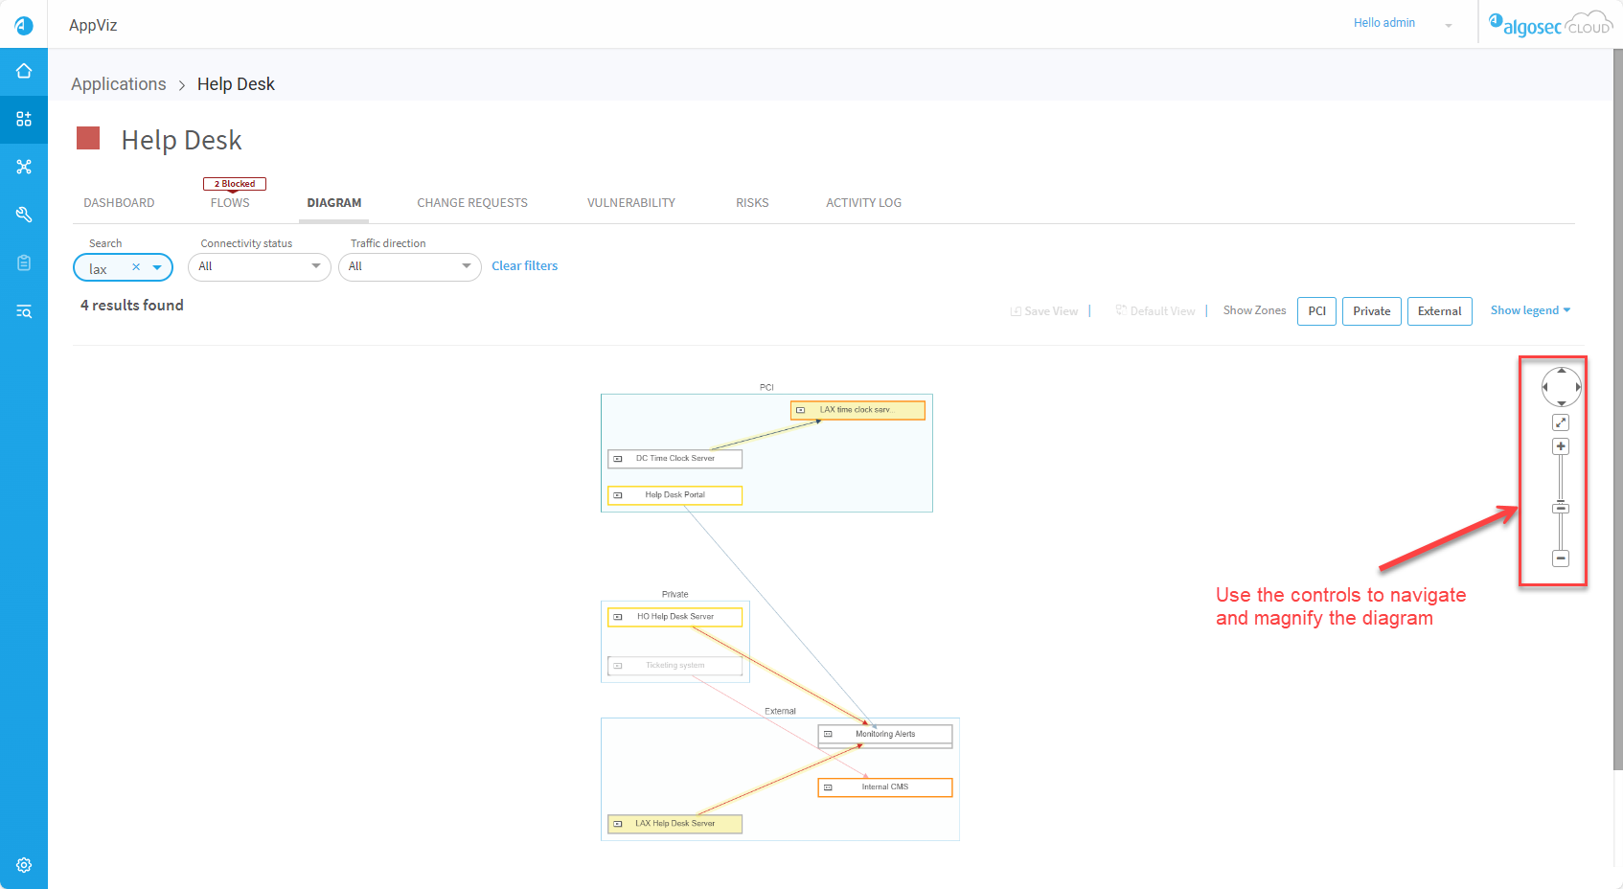The width and height of the screenshot is (1623, 889).
Task: Click the network topology icon in the sidebar
Action: [x=24, y=167]
